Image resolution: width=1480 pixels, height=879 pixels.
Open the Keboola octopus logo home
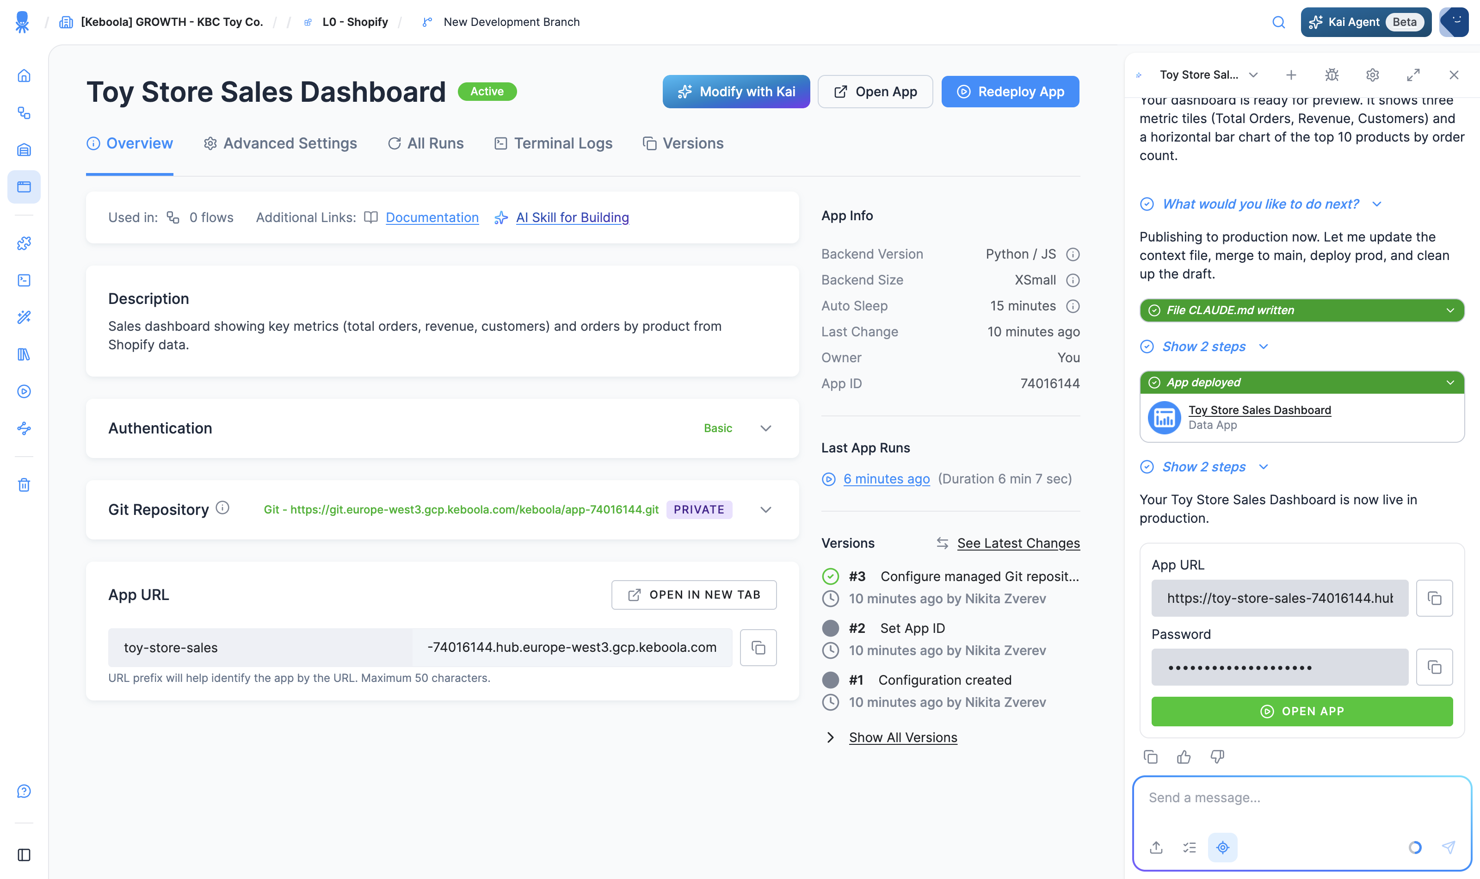tap(22, 22)
